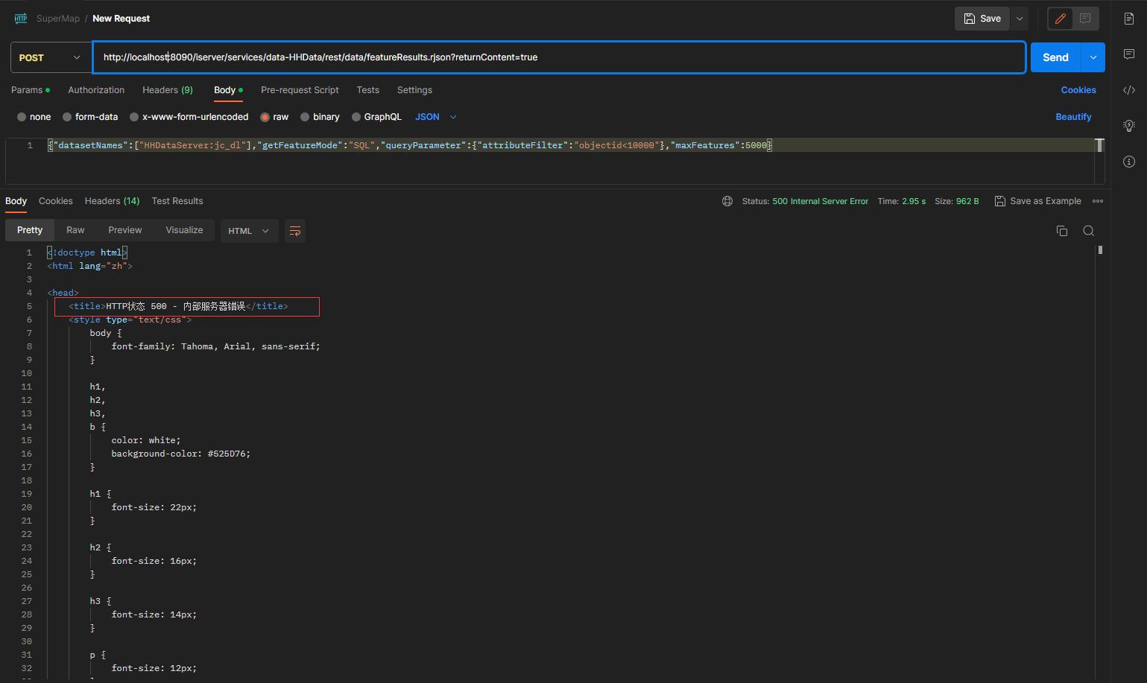Select the raw body radio button

coord(265,117)
